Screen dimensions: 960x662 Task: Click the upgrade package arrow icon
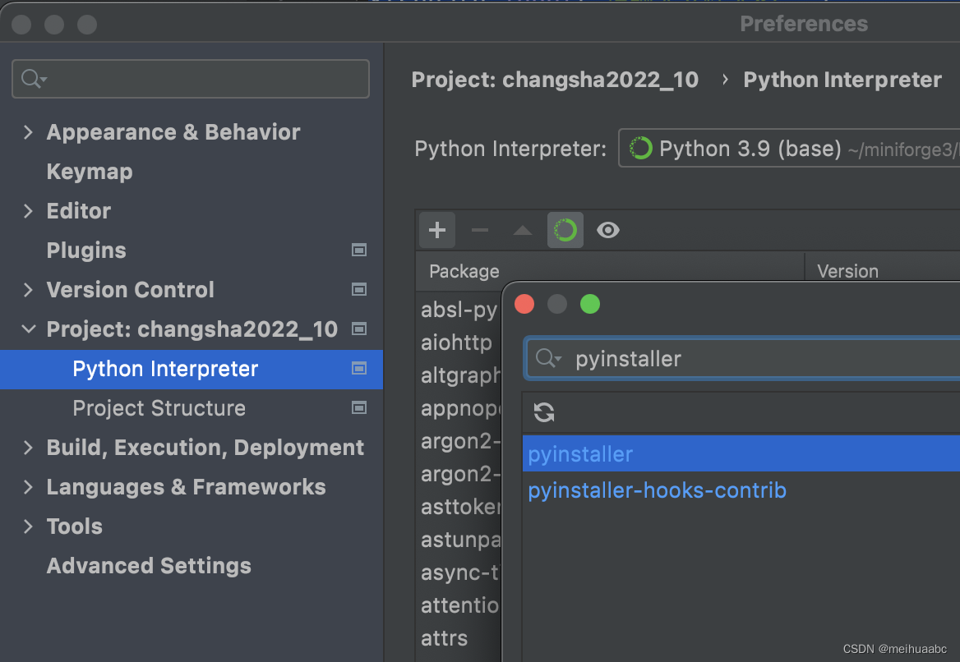pyautogui.click(x=523, y=230)
